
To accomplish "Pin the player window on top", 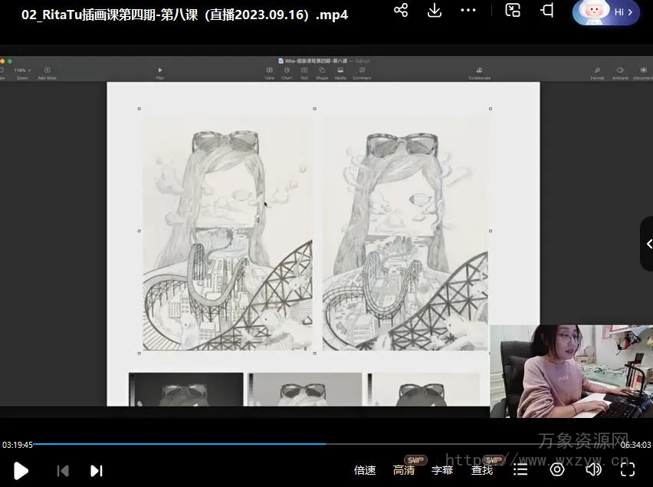I will [x=547, y=10].
